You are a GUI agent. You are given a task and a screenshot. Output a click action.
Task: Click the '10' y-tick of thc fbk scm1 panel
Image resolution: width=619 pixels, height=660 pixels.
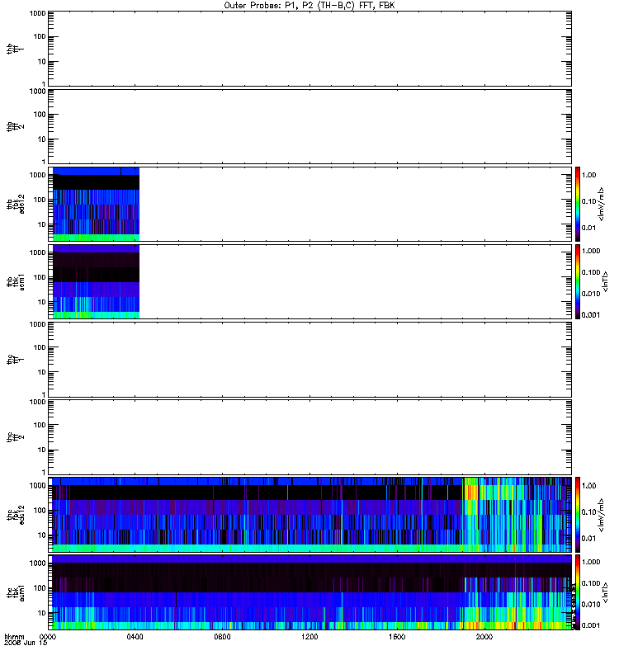click(x=42, y=613)
